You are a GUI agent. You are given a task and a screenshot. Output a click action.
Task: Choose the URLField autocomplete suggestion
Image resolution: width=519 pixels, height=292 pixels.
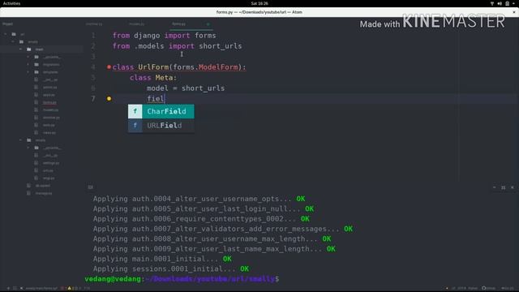(x=161, y=126)
